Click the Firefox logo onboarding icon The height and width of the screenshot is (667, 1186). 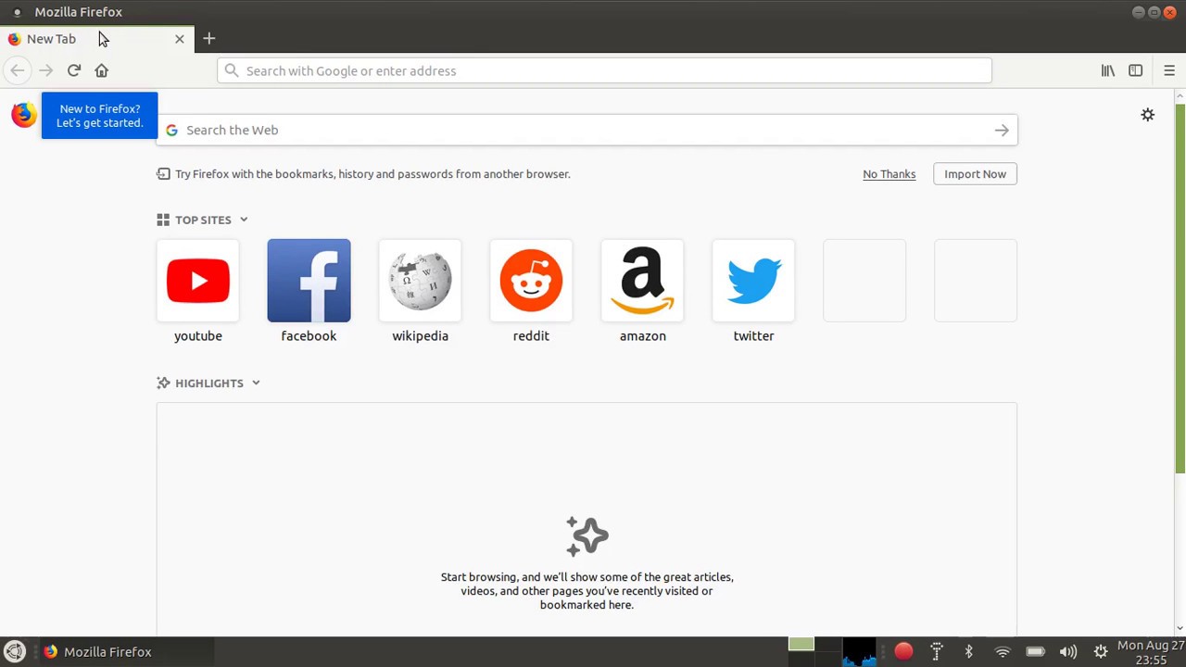point(24,115)
